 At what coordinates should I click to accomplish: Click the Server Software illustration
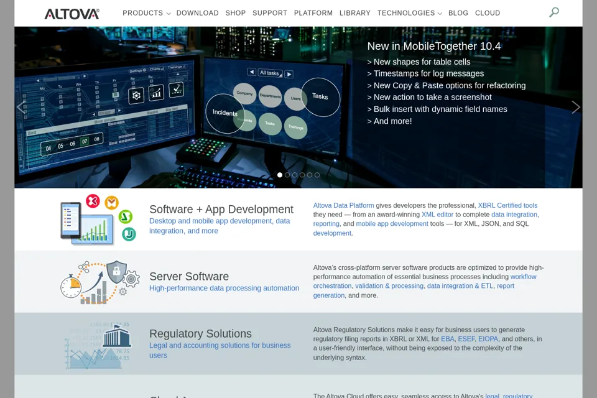(100, 282)
